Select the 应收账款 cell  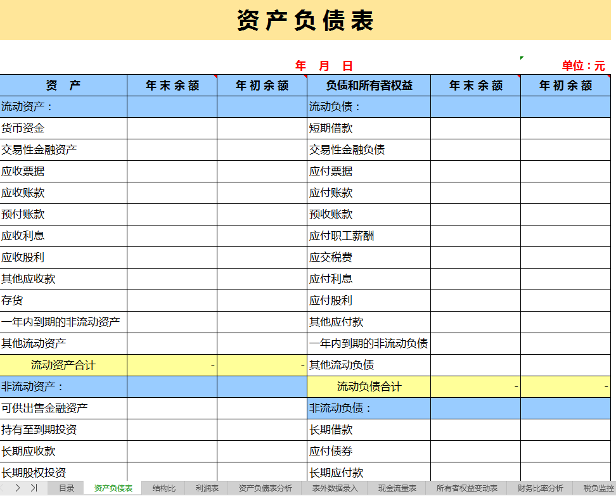63,193
